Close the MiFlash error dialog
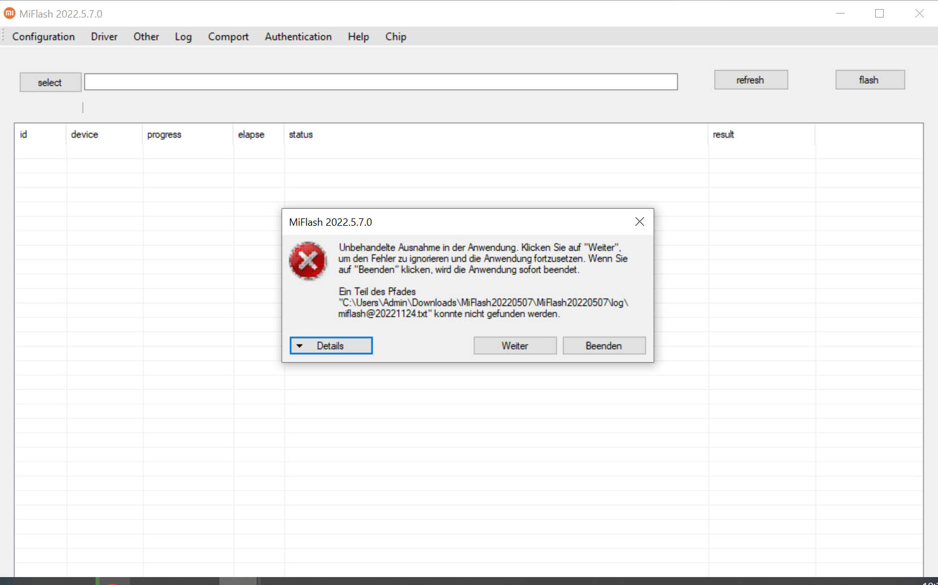938x585 pixels. [639, 222]
